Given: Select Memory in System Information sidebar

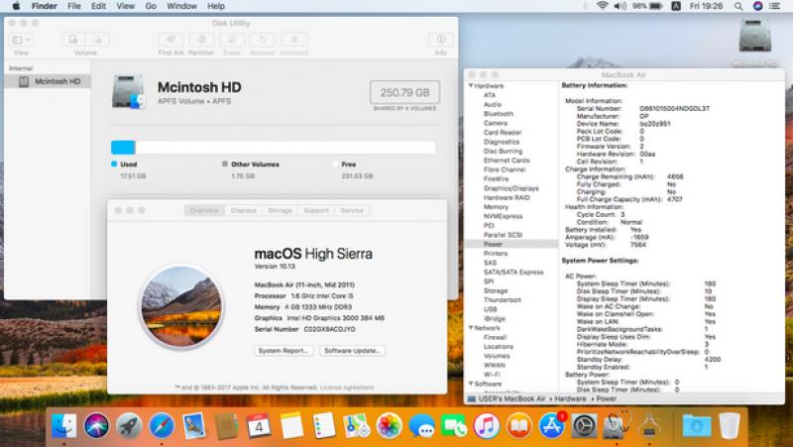Looking at the screenshot, I should (x=497, y=207).
